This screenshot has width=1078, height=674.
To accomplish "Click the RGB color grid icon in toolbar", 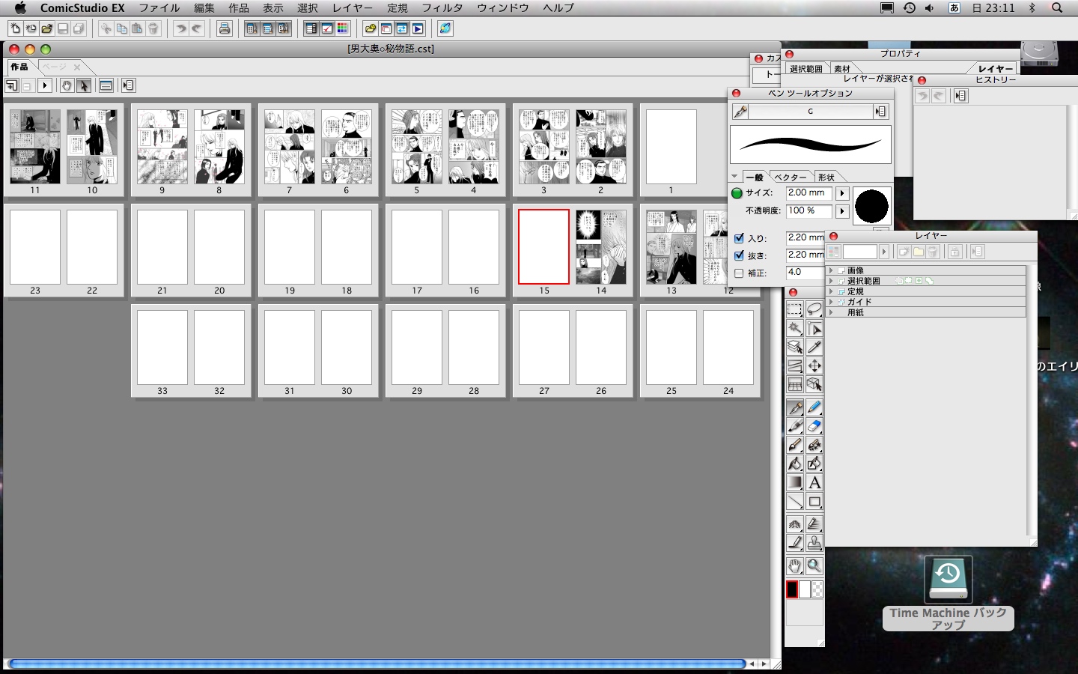I will coord(343,28).
